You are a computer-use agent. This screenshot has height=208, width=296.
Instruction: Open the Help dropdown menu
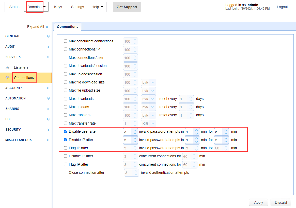click(x=97, y=7)
